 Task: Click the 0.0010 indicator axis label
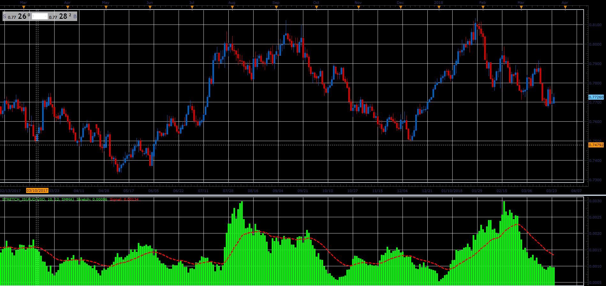coord(595,266)
